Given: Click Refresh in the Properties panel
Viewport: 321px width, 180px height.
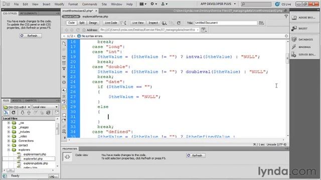Looking at the screenshot, I should [x=196, y=155].
